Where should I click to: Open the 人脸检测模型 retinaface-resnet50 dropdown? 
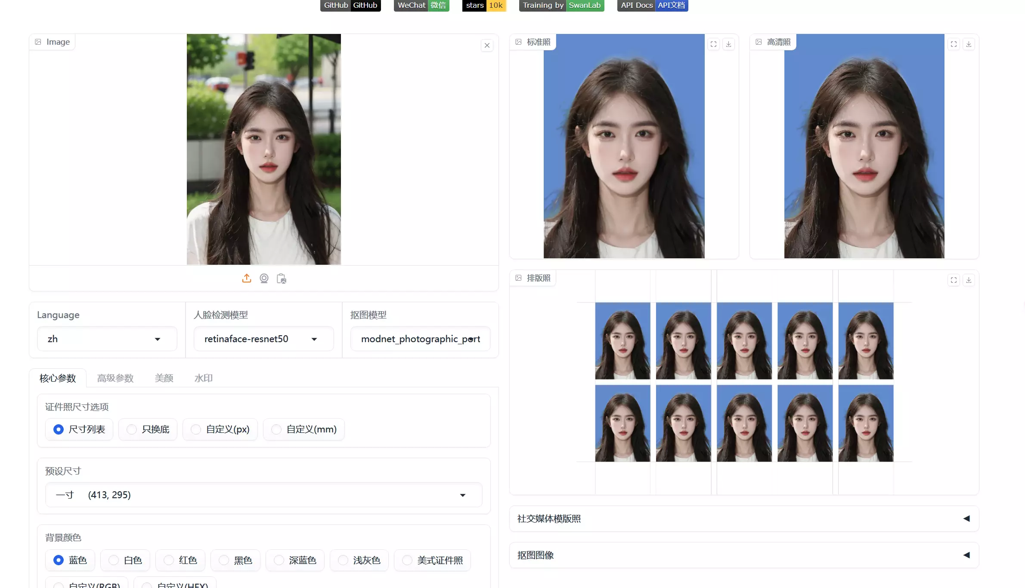coord(263,339)
